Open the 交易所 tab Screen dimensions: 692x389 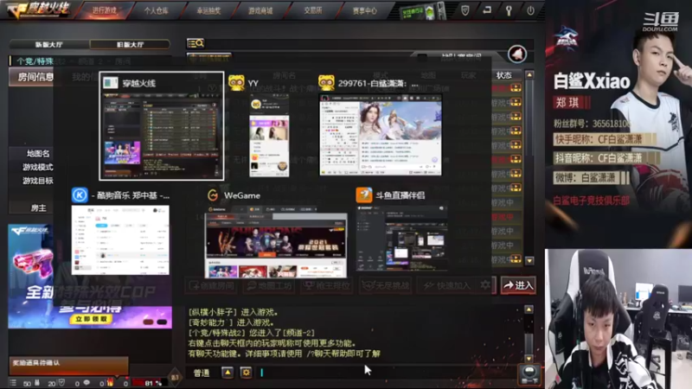[x=312, y=10]
